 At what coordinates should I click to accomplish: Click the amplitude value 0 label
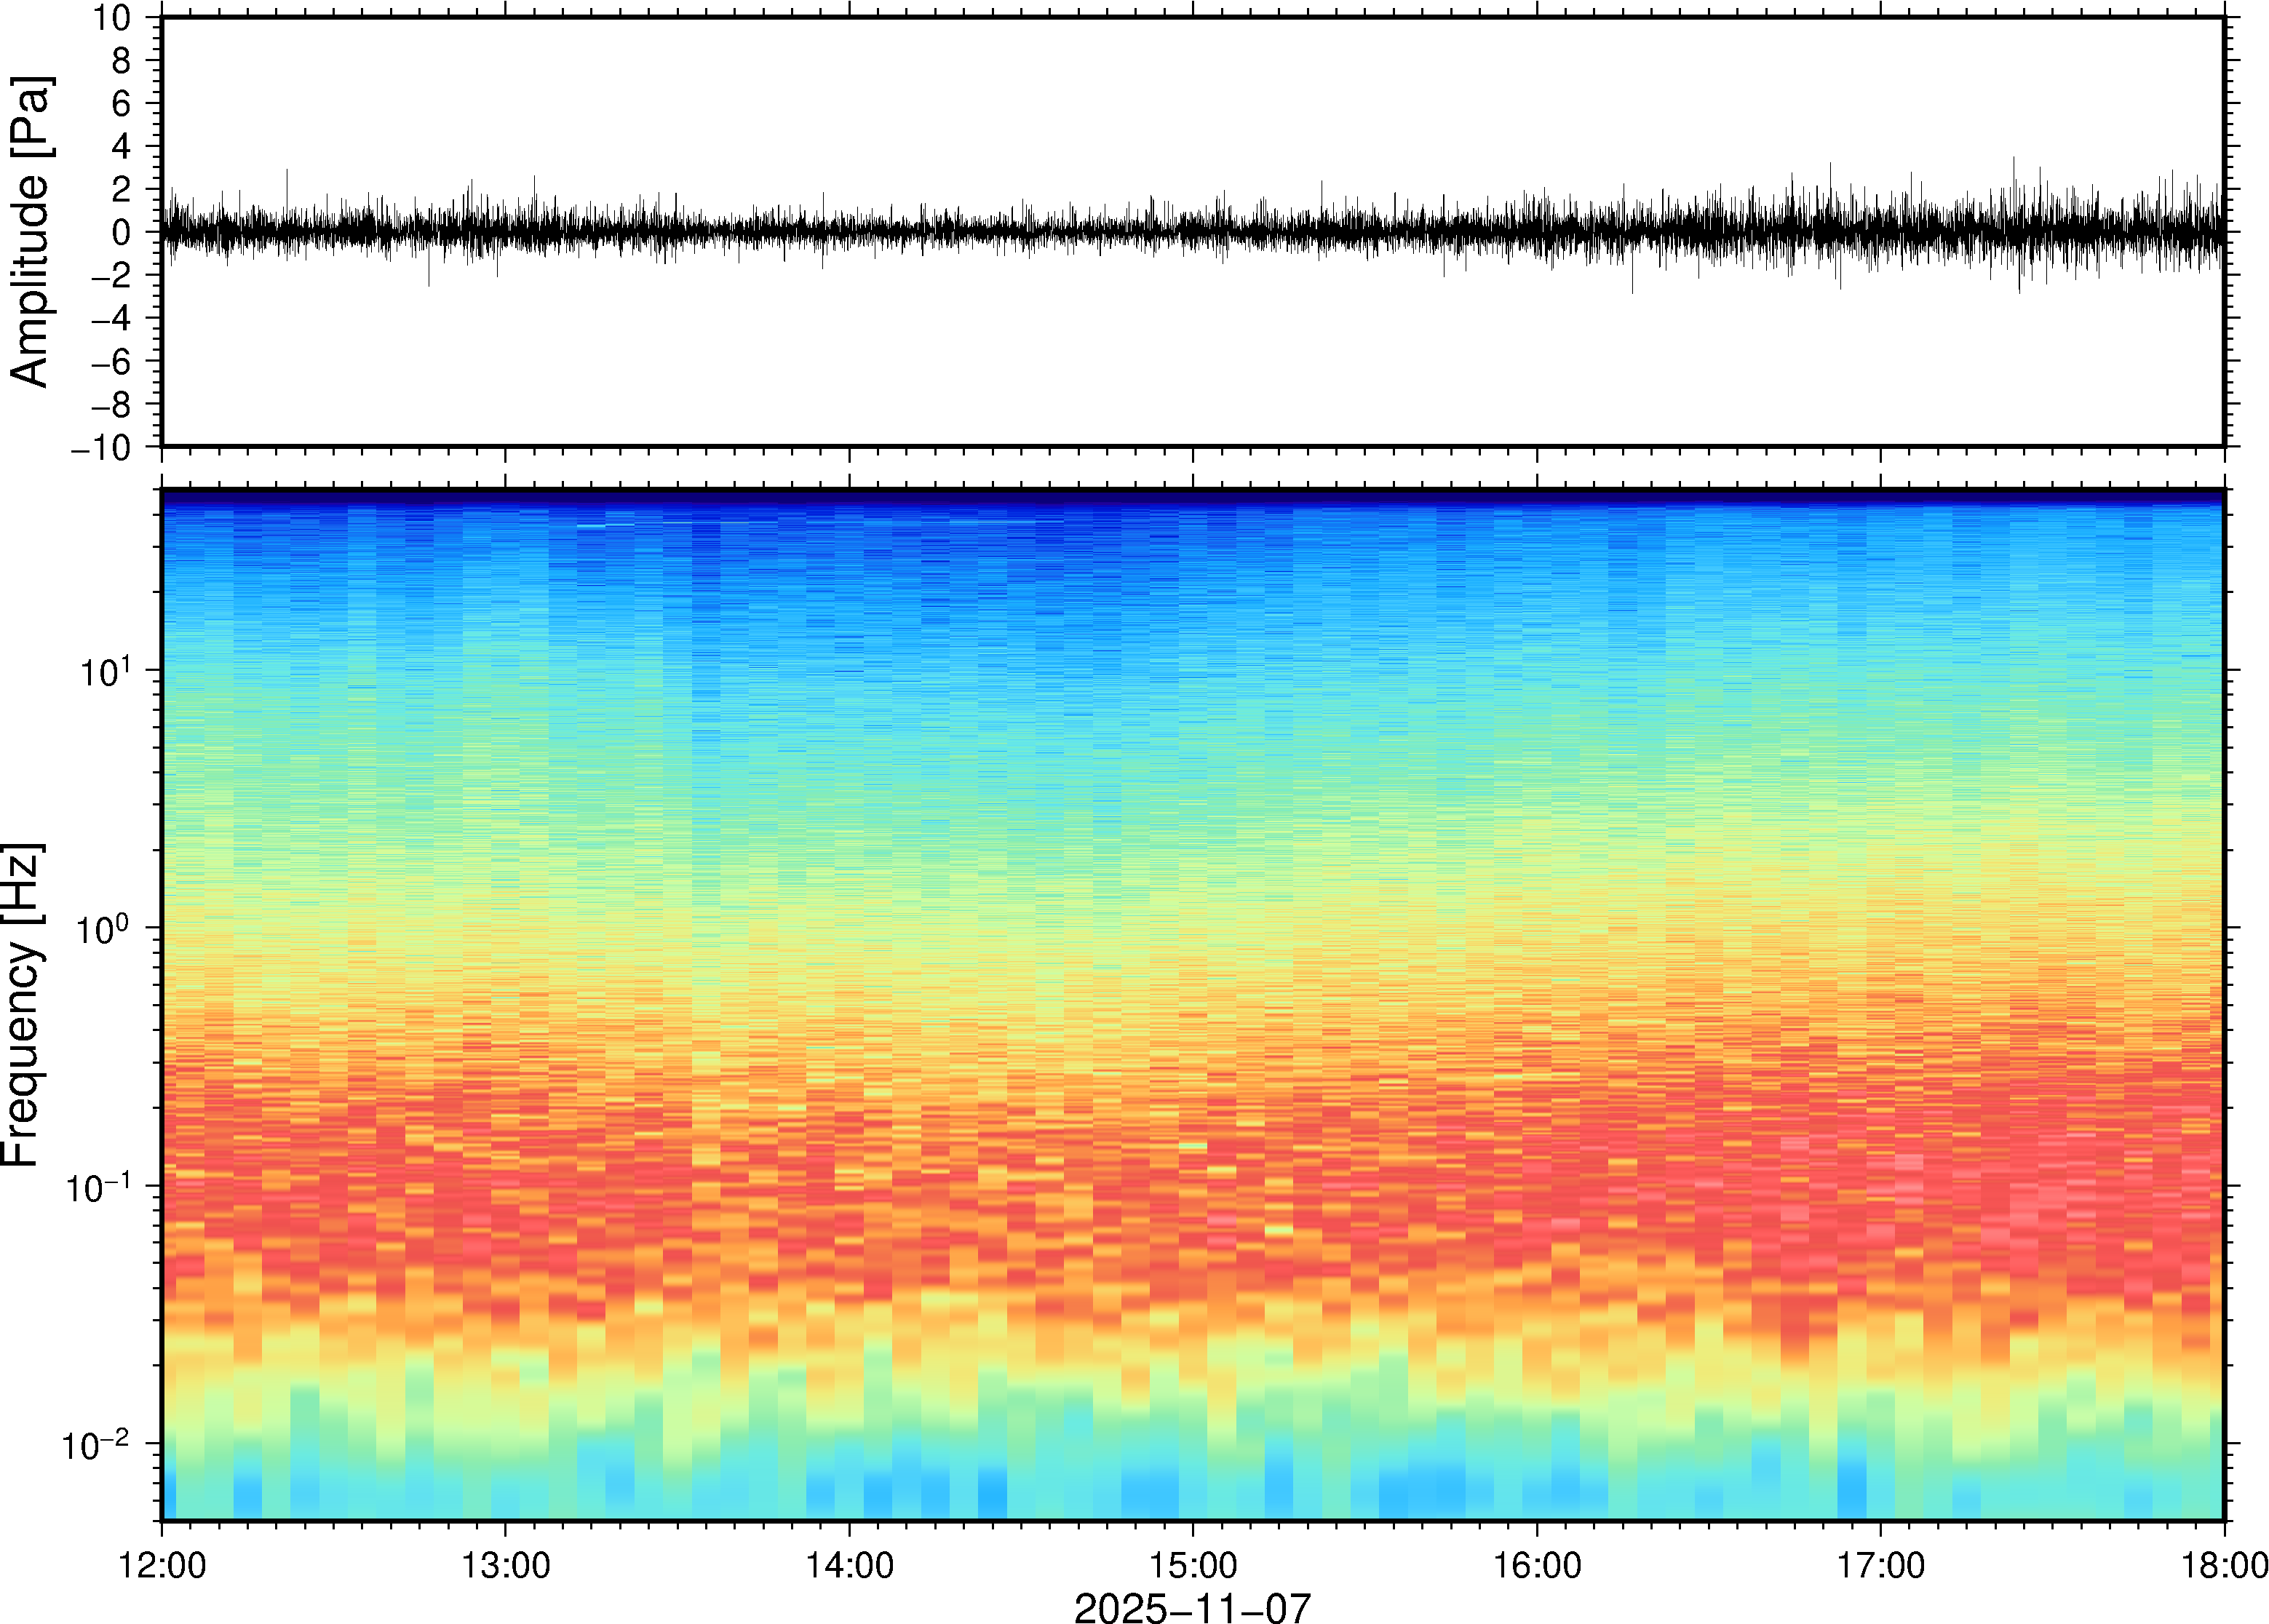pyautogui.click(x=122, y=233)
